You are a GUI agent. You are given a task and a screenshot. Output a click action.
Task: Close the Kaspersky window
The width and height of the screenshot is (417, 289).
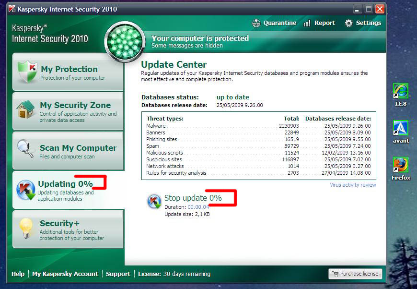[380, 9]
